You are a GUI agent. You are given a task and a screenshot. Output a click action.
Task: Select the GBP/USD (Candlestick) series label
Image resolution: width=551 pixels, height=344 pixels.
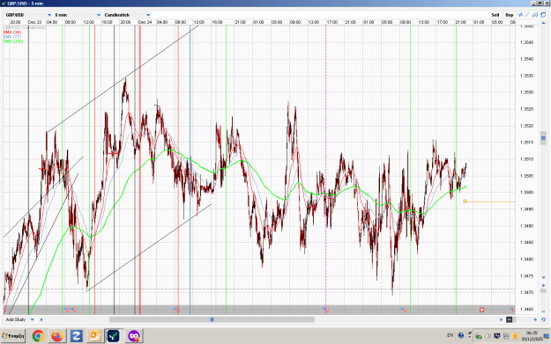coord(25,27)
